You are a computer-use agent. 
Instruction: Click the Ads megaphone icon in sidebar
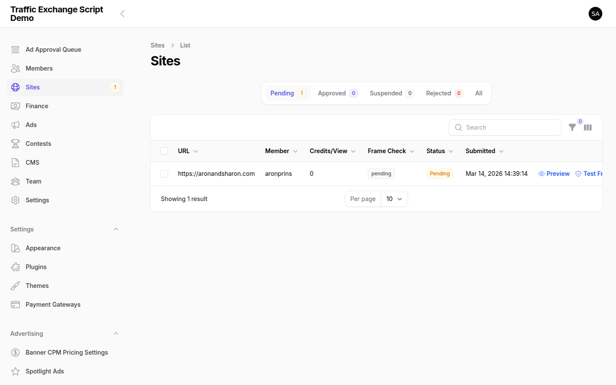point(15,124)
